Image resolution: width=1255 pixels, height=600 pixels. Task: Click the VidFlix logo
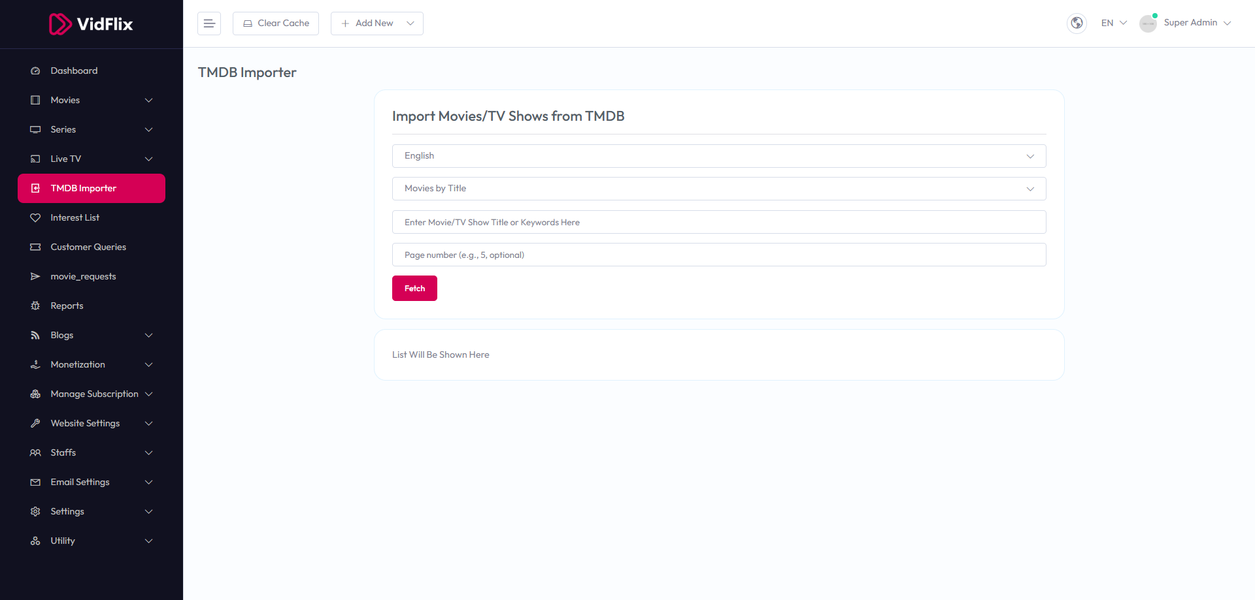(x=92, y=24)
